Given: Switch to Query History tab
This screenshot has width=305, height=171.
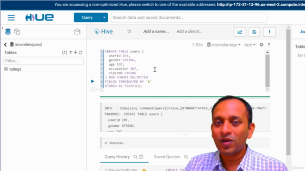Looking at the screenshot, I should (x=117, y=157).
